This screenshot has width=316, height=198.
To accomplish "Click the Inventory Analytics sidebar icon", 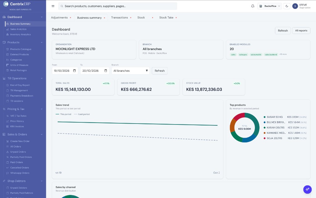I will tap(7, 35).
